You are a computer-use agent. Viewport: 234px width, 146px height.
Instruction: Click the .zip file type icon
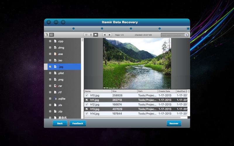(55, 111)
